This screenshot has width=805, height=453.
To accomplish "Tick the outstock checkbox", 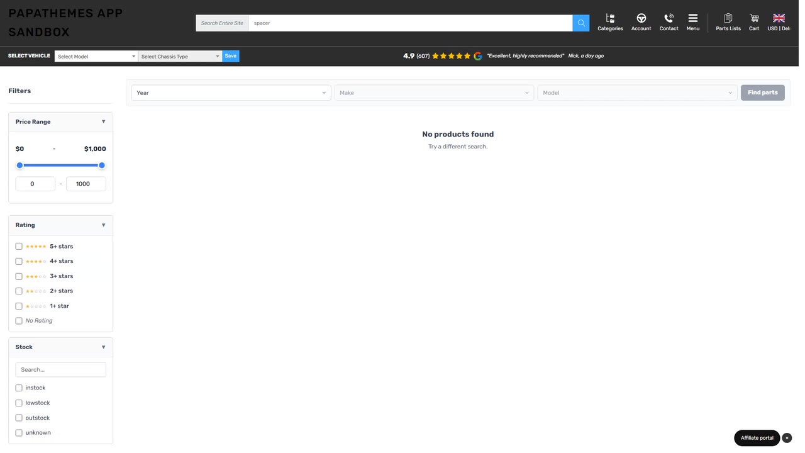I will pos(19,418).
